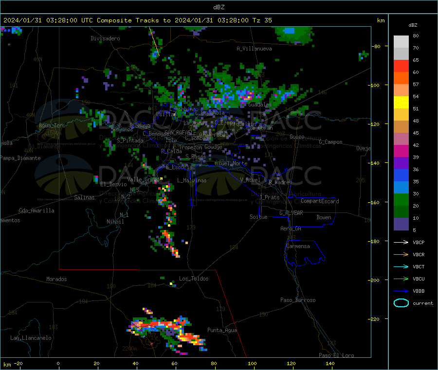The width and height of the screenshot is (438, 370).
Task: Click the 'Lag.Llancanelo' map label
Action: tap(31, 338)
